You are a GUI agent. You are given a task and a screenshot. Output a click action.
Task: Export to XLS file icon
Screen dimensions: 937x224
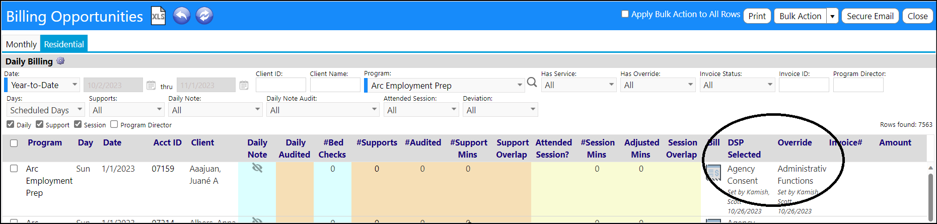158,16
